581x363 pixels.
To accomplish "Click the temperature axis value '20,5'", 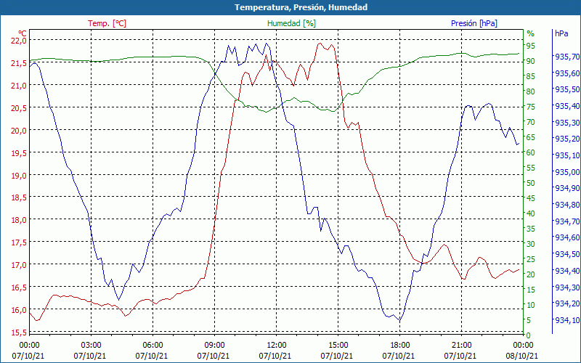I will [x=20, y=107].
